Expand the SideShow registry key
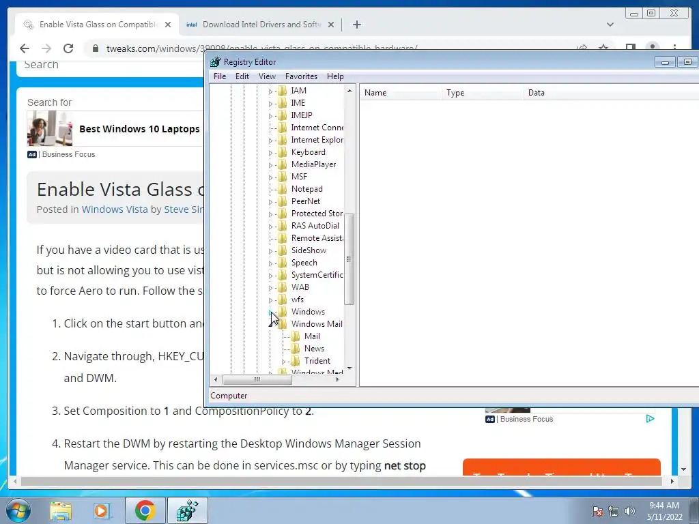The width and height of the screenshot is (699, 524). pos(270,251)
